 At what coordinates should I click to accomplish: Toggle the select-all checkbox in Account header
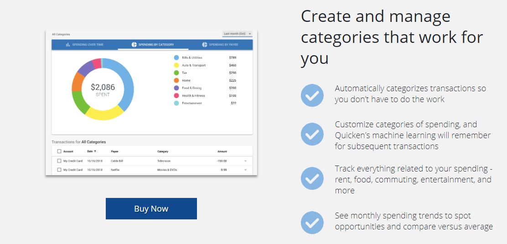[59, 151]
